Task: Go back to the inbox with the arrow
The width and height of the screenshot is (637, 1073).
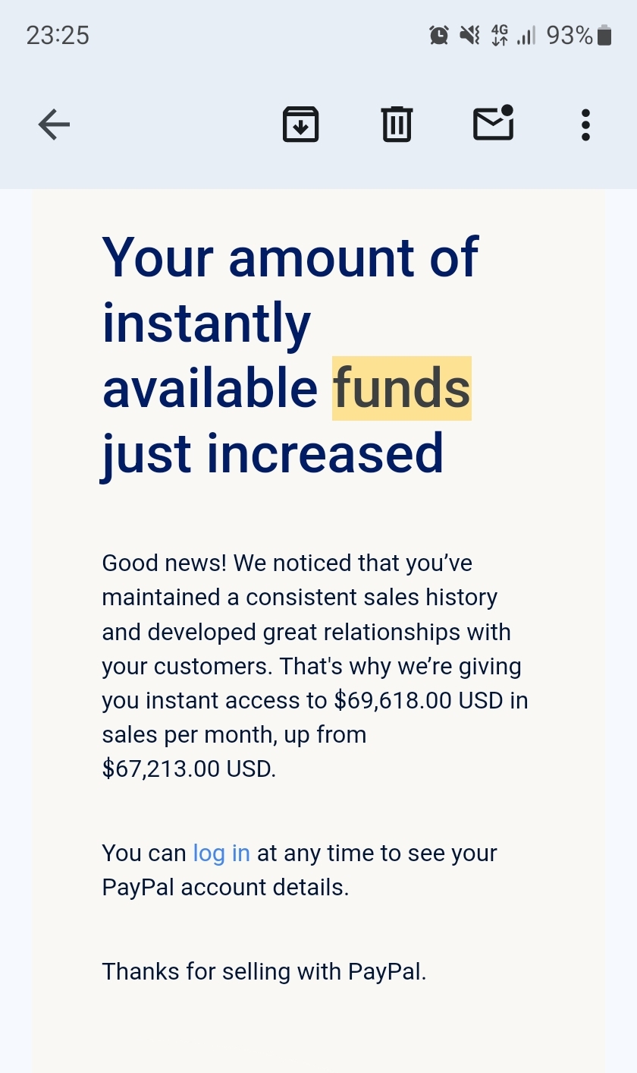Action: pos(53,125)
